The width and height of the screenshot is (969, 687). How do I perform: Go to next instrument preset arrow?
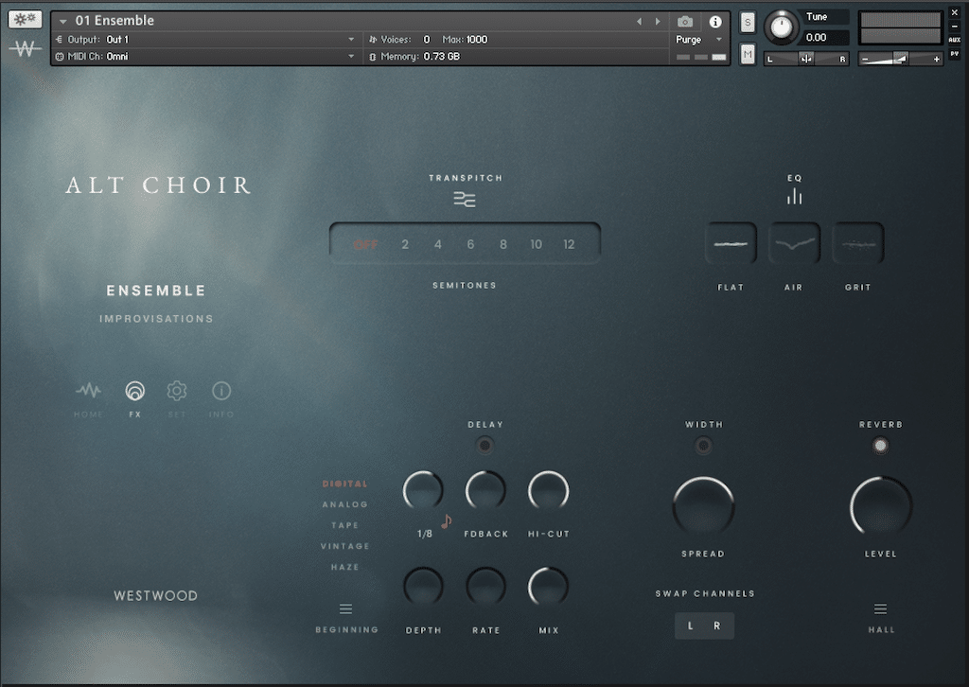click(658, 22)
